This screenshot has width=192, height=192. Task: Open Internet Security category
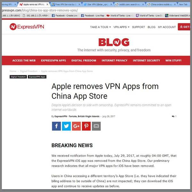[x=147, y=60]
